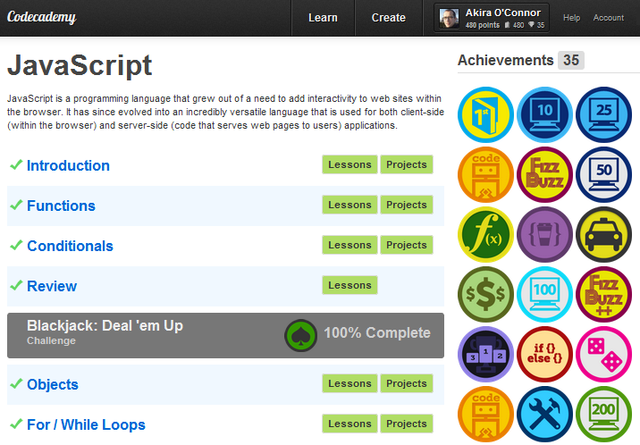View the FizzBuzz badge without plus signs
640x445 pixels.
tap(545, 174)
